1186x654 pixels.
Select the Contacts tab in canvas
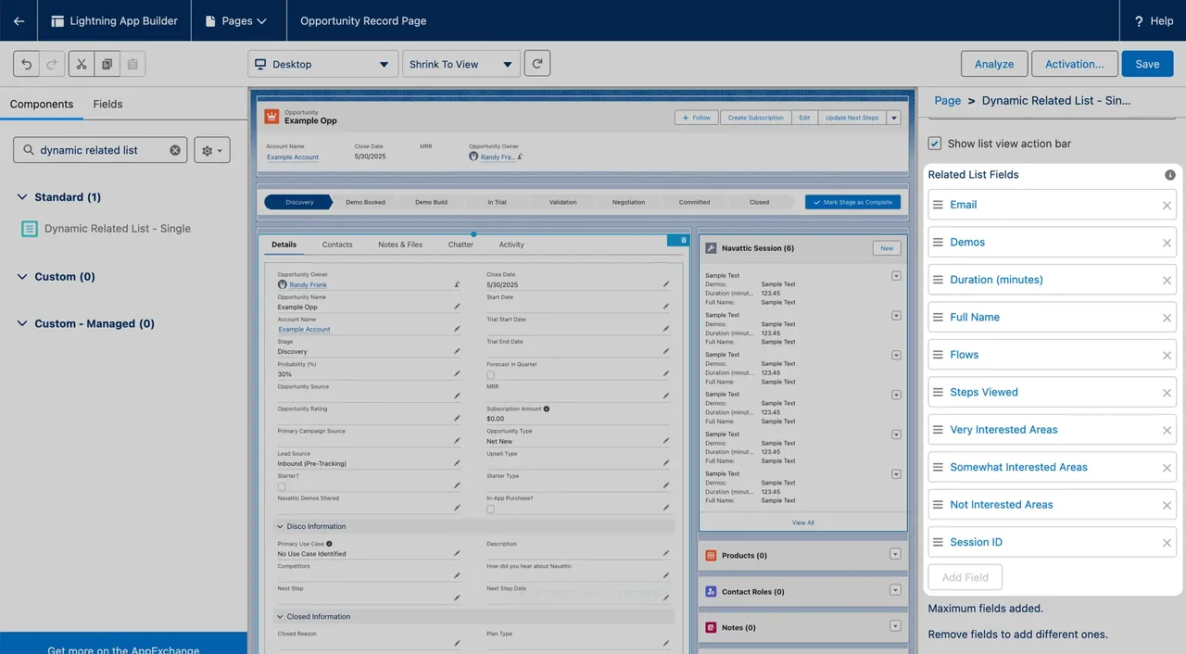point(337,245)
